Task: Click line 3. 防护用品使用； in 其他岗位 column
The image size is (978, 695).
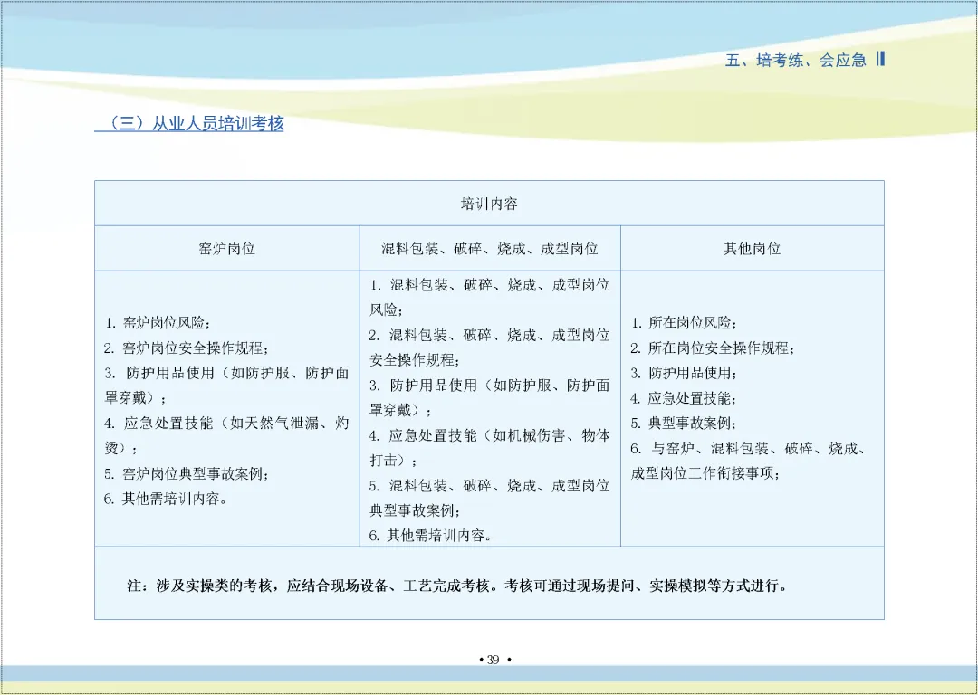Action: pyautogui.click(x=684, y=373)
